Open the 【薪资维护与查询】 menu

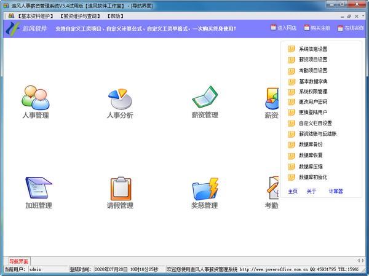pyautogui.click(x=80, y=16)
